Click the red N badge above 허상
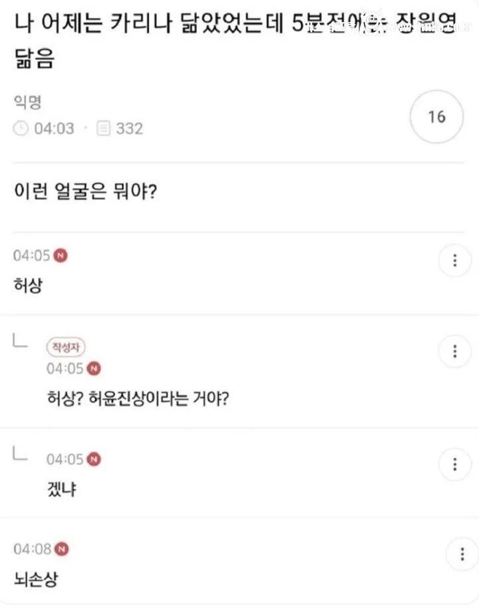This screenshot has height=611, width=479. [x=61, y=255]
